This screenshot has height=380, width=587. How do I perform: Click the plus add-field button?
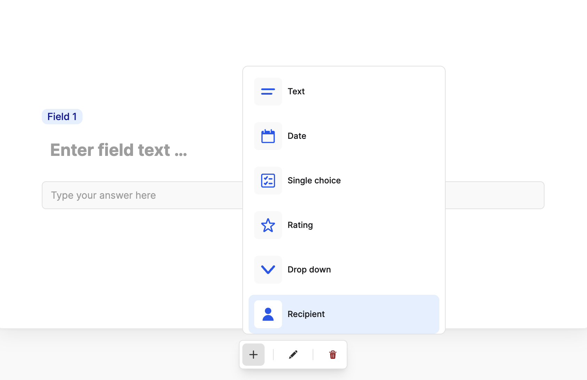pos(253,355)
